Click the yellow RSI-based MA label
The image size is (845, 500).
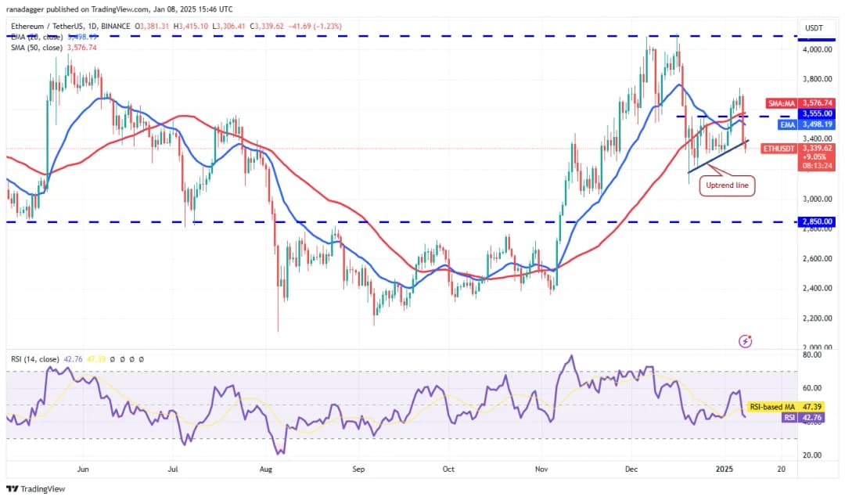pos(773,407)
